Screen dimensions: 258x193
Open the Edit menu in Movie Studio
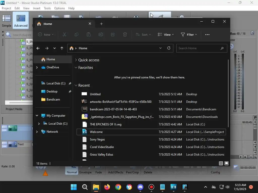(x=17, y=8)
